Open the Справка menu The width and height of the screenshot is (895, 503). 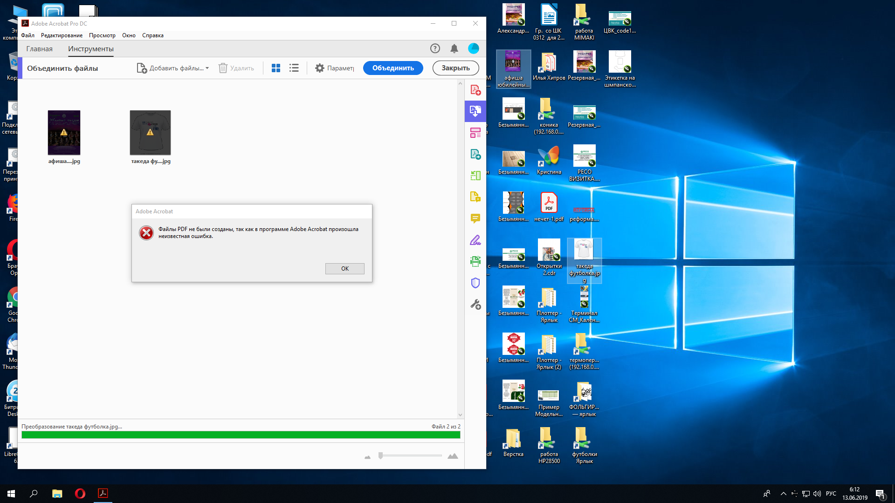[153, 35]
